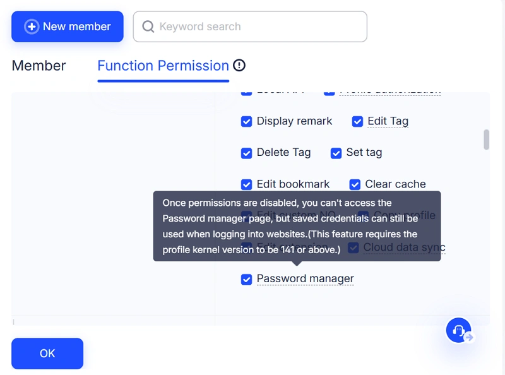505x375 pixels.
Task: Switch to the Member tab
Action: coord(39,65)
